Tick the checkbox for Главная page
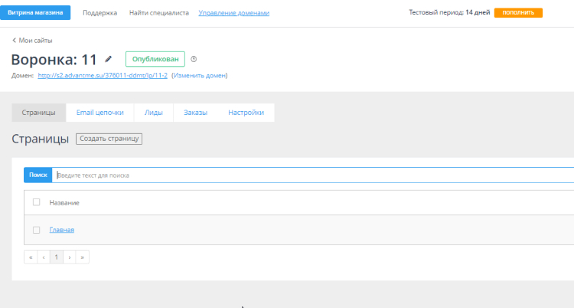Viewport: 574px width, 308px height. coord(36,230)
